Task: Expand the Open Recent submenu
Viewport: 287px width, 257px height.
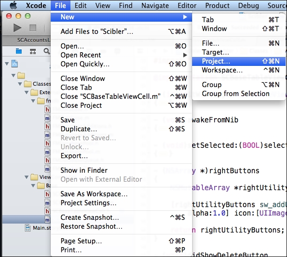Action: 121,55
